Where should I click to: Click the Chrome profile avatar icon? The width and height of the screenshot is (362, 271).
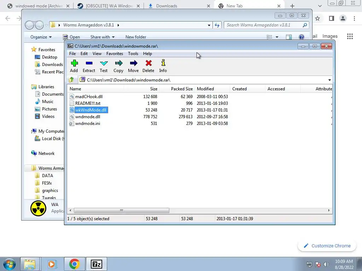343,18
